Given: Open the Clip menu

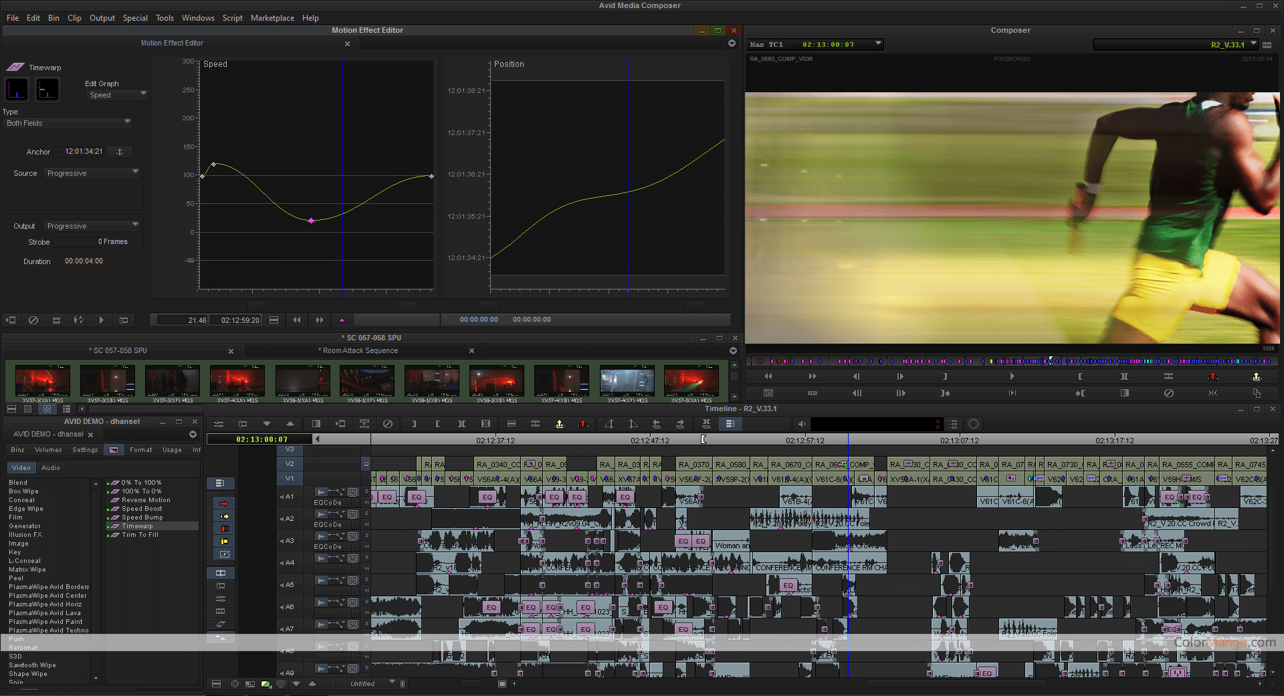Looking at the screenshot, I should (x=74, y=18).
